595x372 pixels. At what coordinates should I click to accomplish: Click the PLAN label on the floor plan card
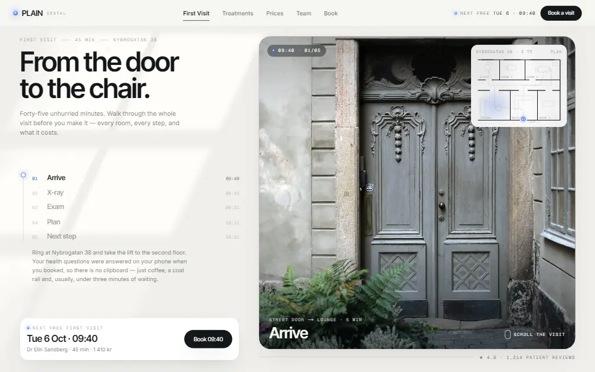tap(556, 51)
